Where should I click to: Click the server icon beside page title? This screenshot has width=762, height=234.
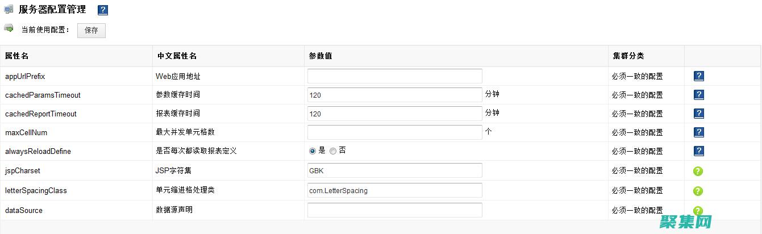click(9, 9)
